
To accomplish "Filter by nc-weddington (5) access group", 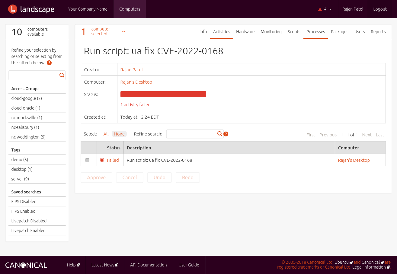I will 28,137.
